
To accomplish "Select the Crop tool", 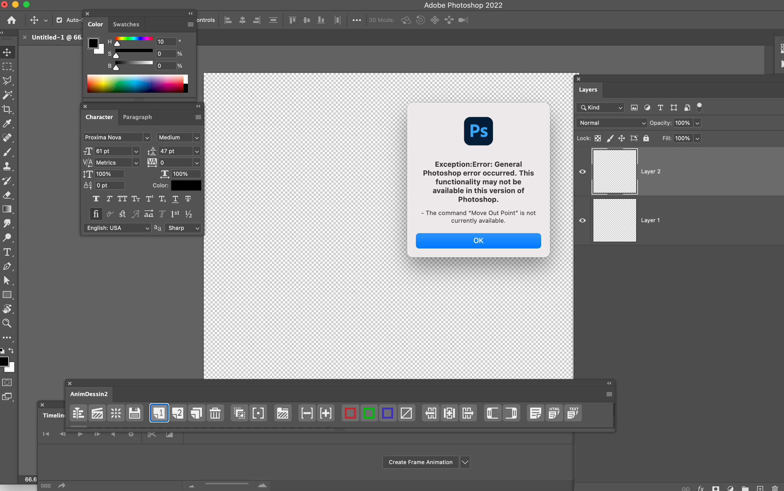I will (7, 109).
